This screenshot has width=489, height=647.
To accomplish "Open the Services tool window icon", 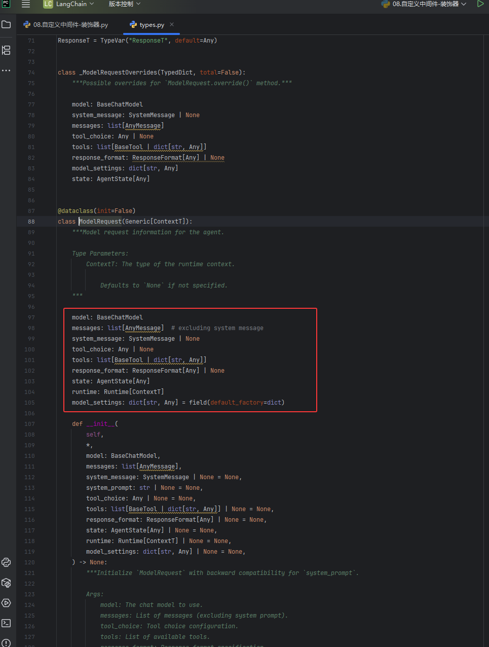I will pos(6,603).
